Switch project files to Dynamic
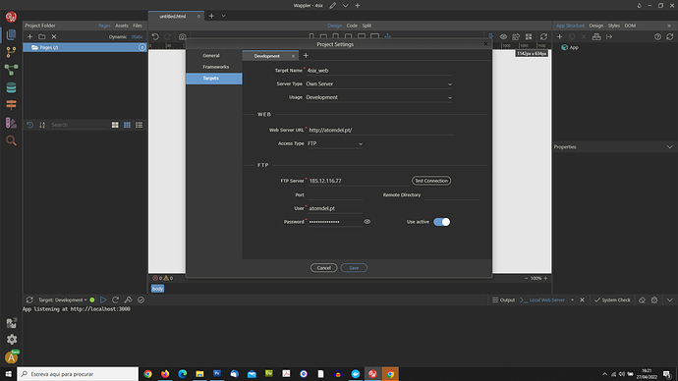 click(x=118, y=36)
